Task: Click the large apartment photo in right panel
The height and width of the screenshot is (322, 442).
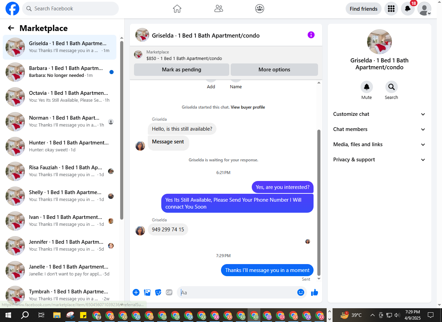Action: pos(379,42)
